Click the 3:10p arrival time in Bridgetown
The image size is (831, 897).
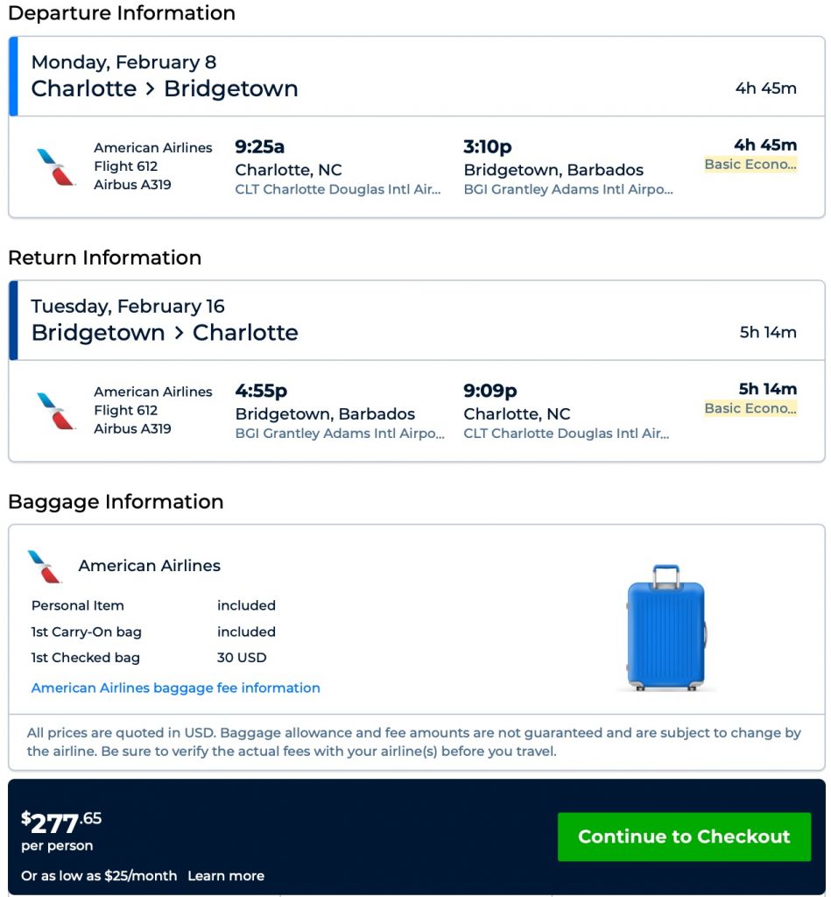pyautogui.click(x=488, y=146)
